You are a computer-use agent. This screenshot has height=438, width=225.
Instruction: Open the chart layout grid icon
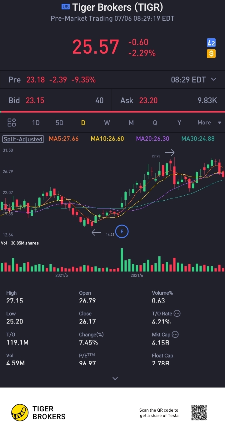[12, 123]
